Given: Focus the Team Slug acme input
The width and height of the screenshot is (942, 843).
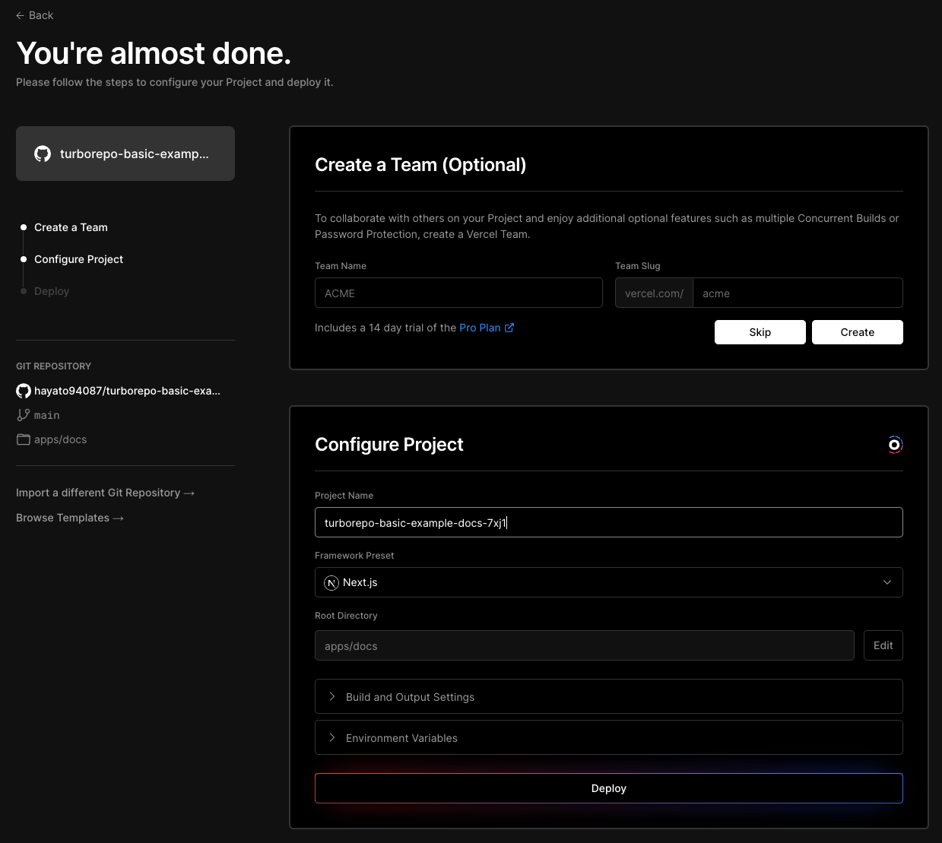Looking at the screenshot, I should pos(798,293).
